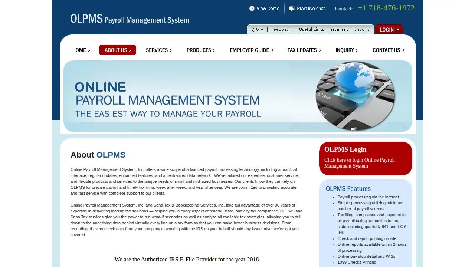Screen dimensions: 475x267
Task: Click Start live chat link
Action: click(311, 9)
